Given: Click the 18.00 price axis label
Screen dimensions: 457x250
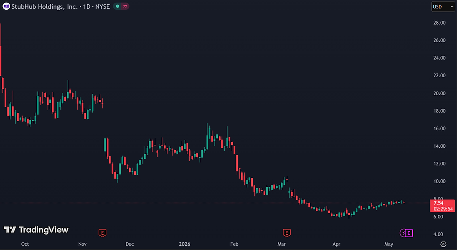Looking at the screenshot, I should click(x=439, y=111).
